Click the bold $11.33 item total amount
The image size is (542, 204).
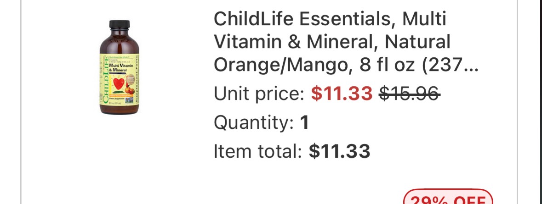click(x=339, y=151)
